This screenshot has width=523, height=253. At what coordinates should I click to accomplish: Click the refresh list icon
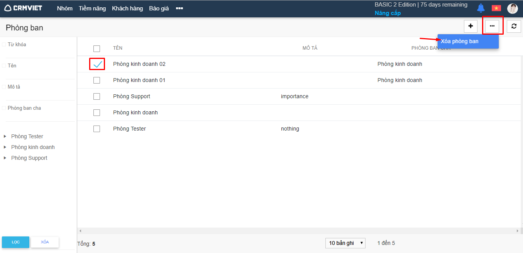[514, 26]
